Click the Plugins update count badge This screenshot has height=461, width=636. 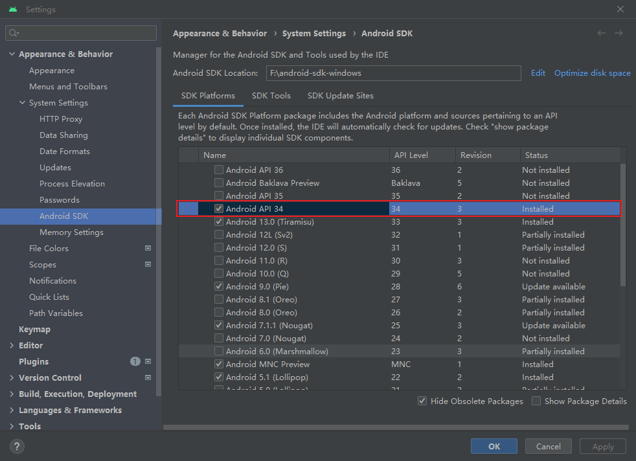pos(135,361)
